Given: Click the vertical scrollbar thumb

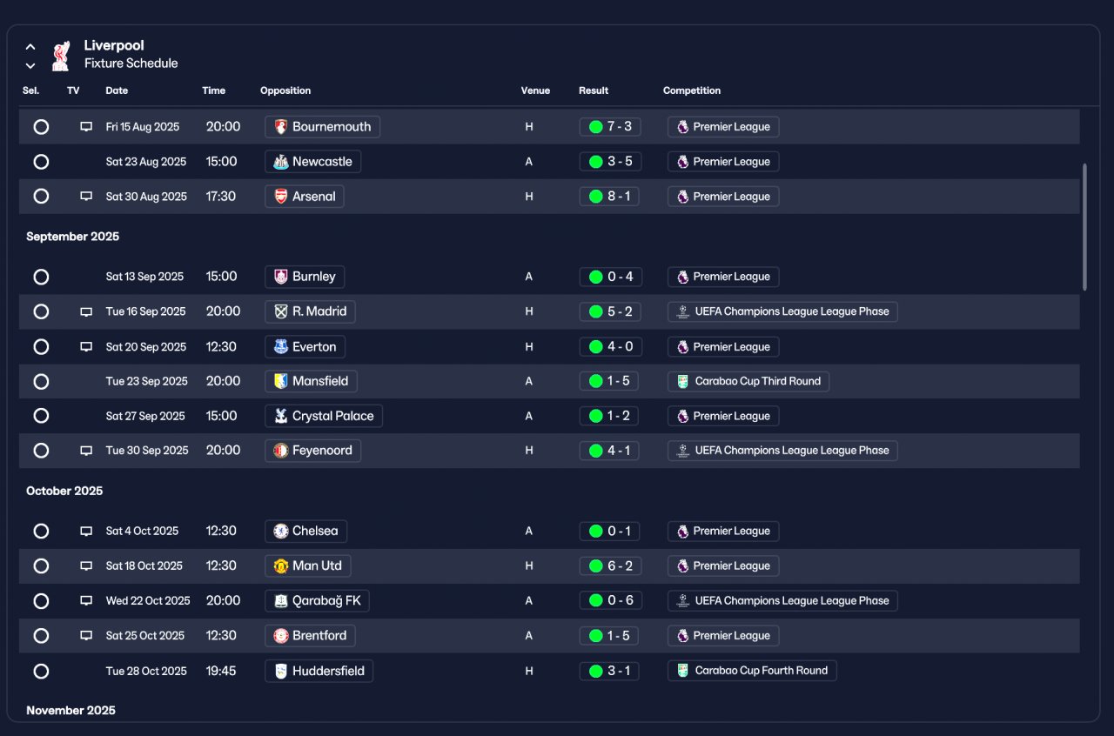Looking at the screenshot, I should 1084,226.
